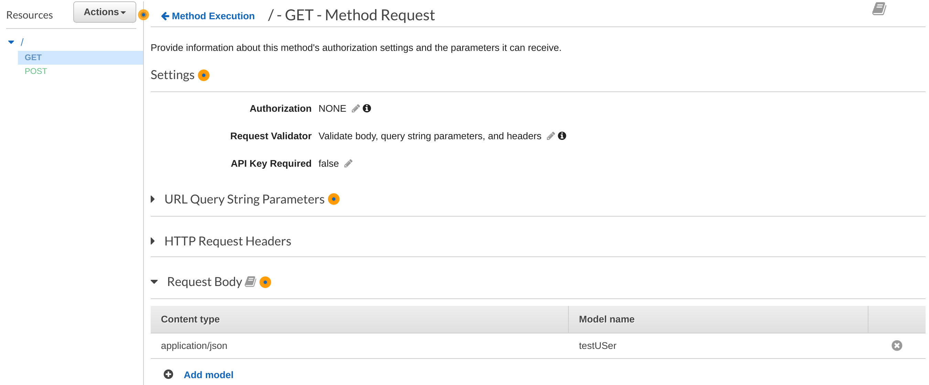Edit API Key Required pencil icon
Screen dimensions: 929x385
348,164
